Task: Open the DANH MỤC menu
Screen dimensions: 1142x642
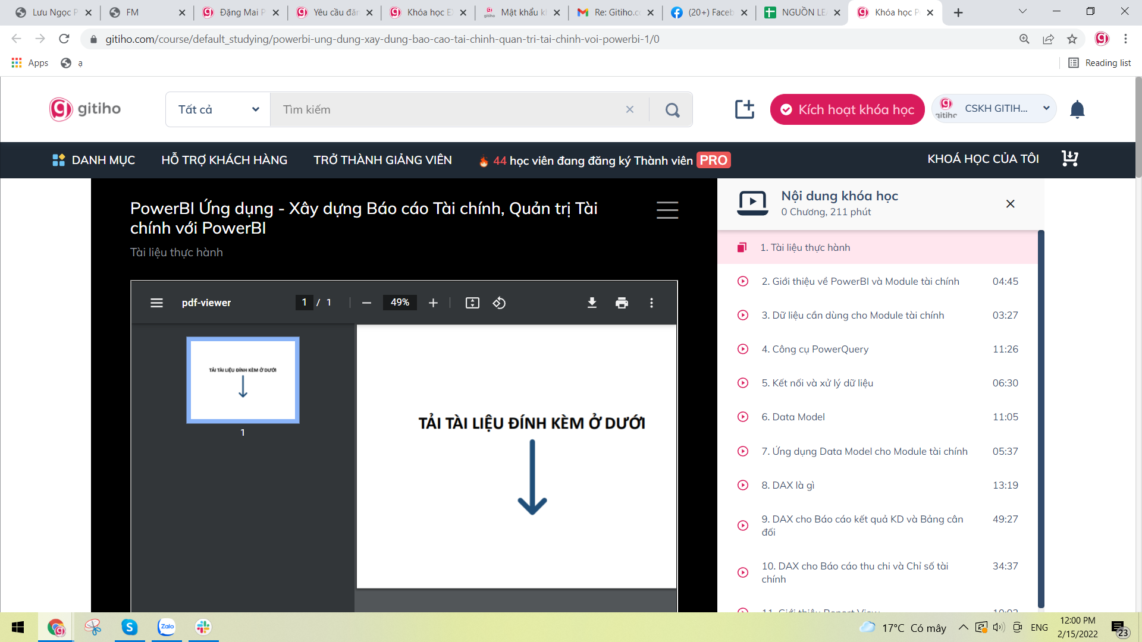Action: (x=94, y=160)
